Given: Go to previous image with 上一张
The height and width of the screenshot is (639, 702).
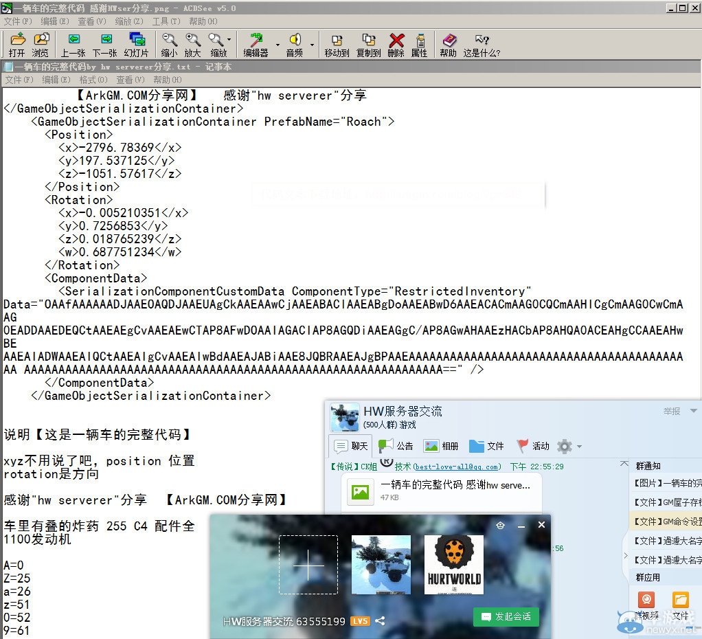Looking at the screenshot, I should pyautogui.click(x=73, y=44).
